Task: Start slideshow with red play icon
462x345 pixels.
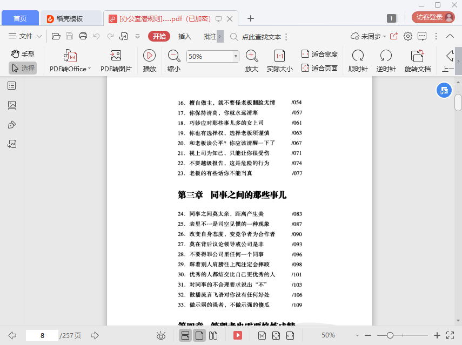Action: pos(237,335)
